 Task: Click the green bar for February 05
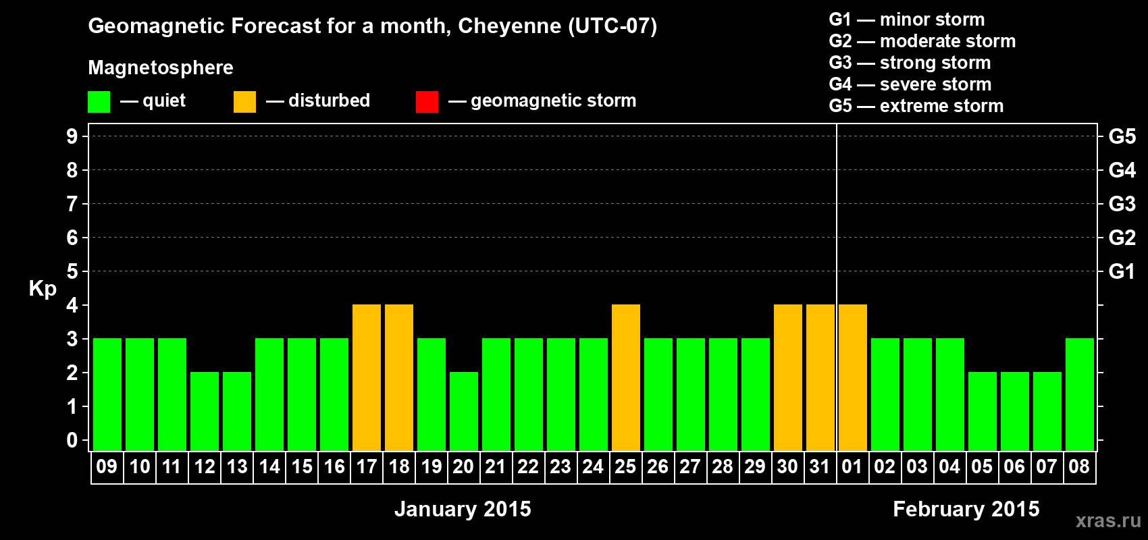click(x=983, y=411)
